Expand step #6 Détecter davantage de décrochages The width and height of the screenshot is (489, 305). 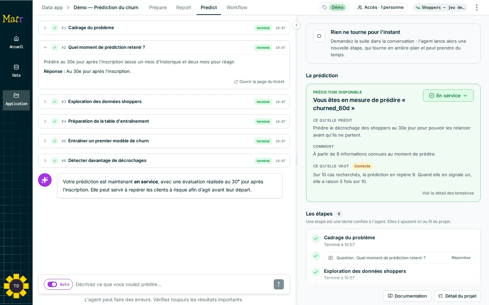pyautogui.click(x=45, y=161)
